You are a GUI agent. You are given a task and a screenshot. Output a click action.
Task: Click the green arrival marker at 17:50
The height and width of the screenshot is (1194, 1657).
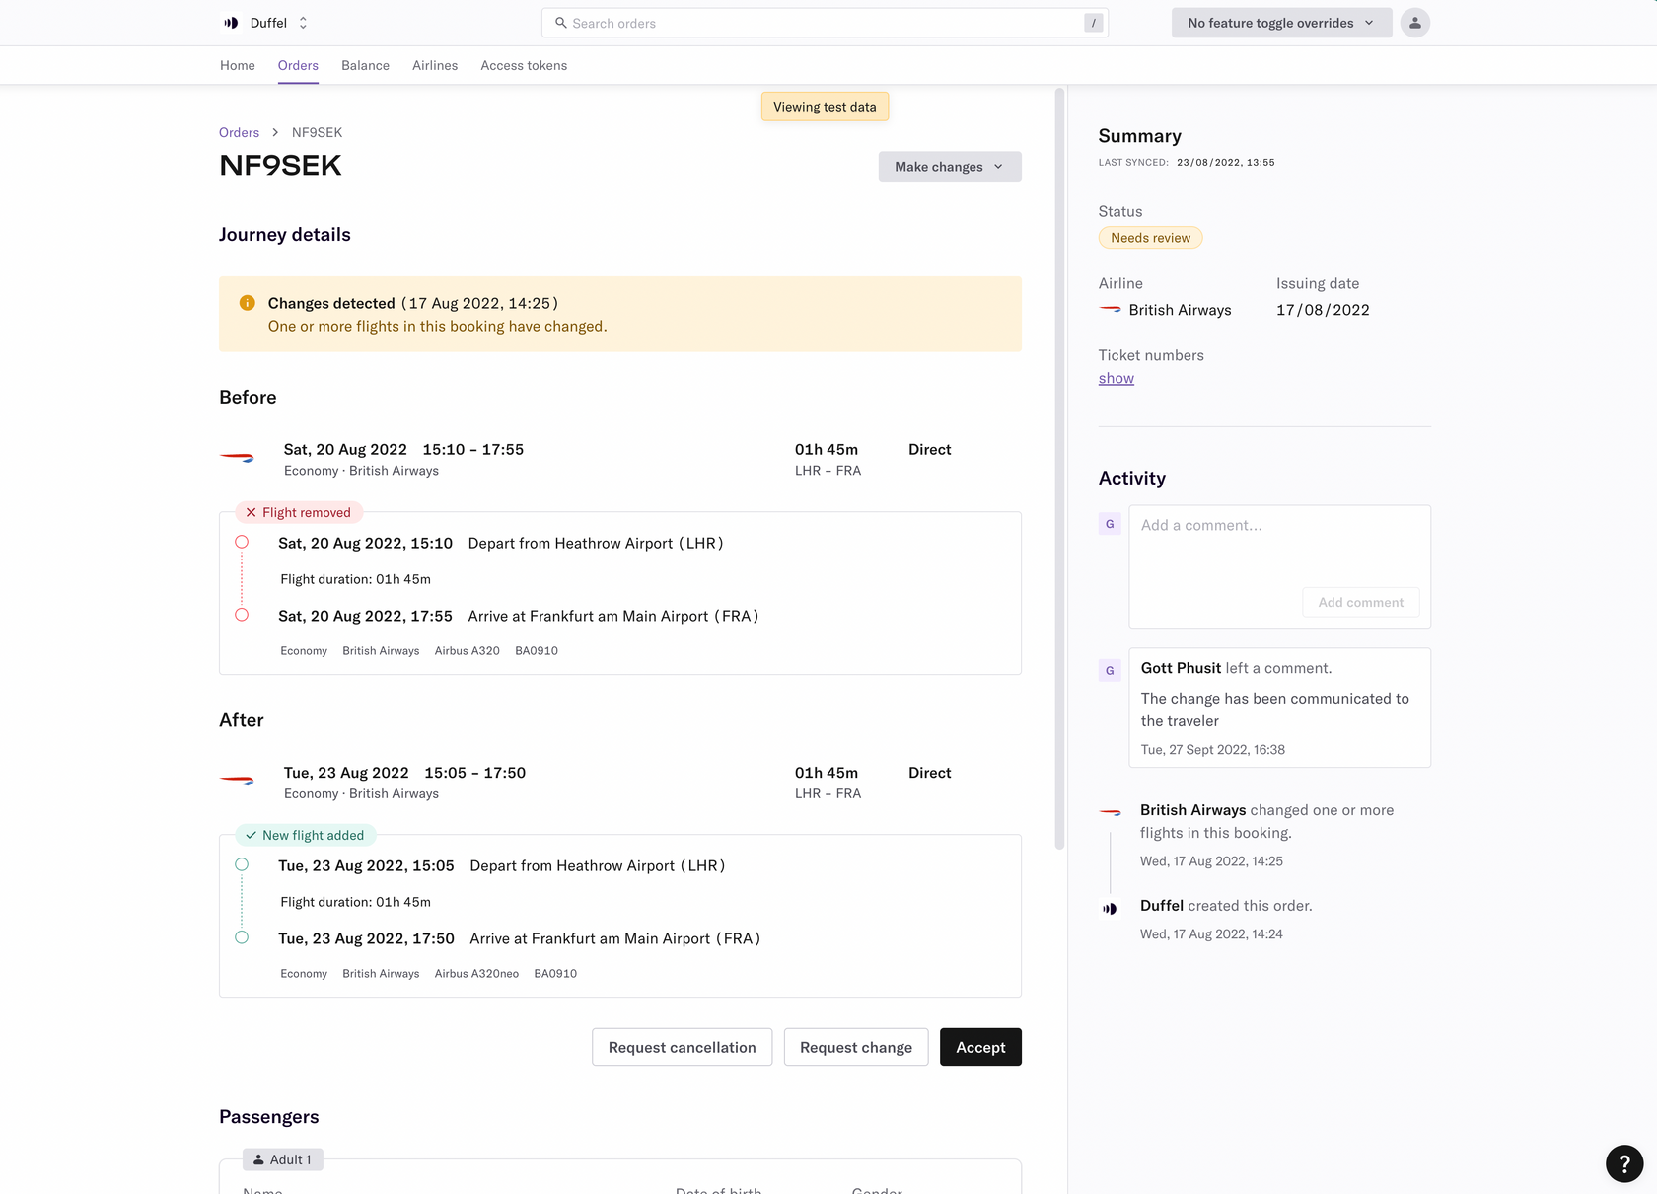(242, 937)
